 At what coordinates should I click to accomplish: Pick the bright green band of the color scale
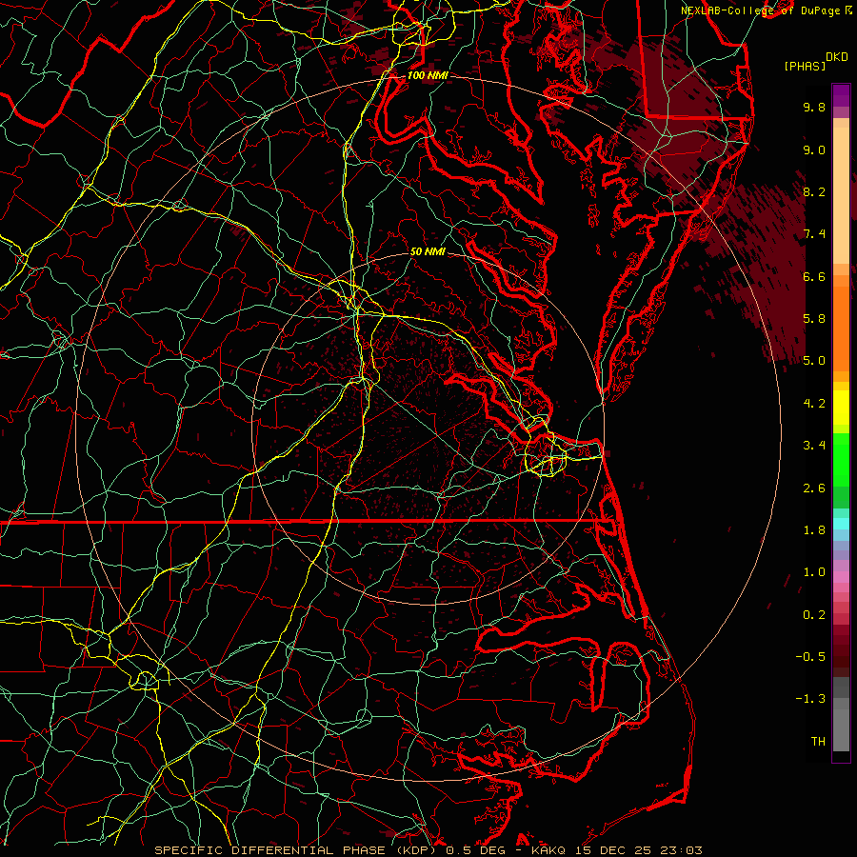(841, 460)
